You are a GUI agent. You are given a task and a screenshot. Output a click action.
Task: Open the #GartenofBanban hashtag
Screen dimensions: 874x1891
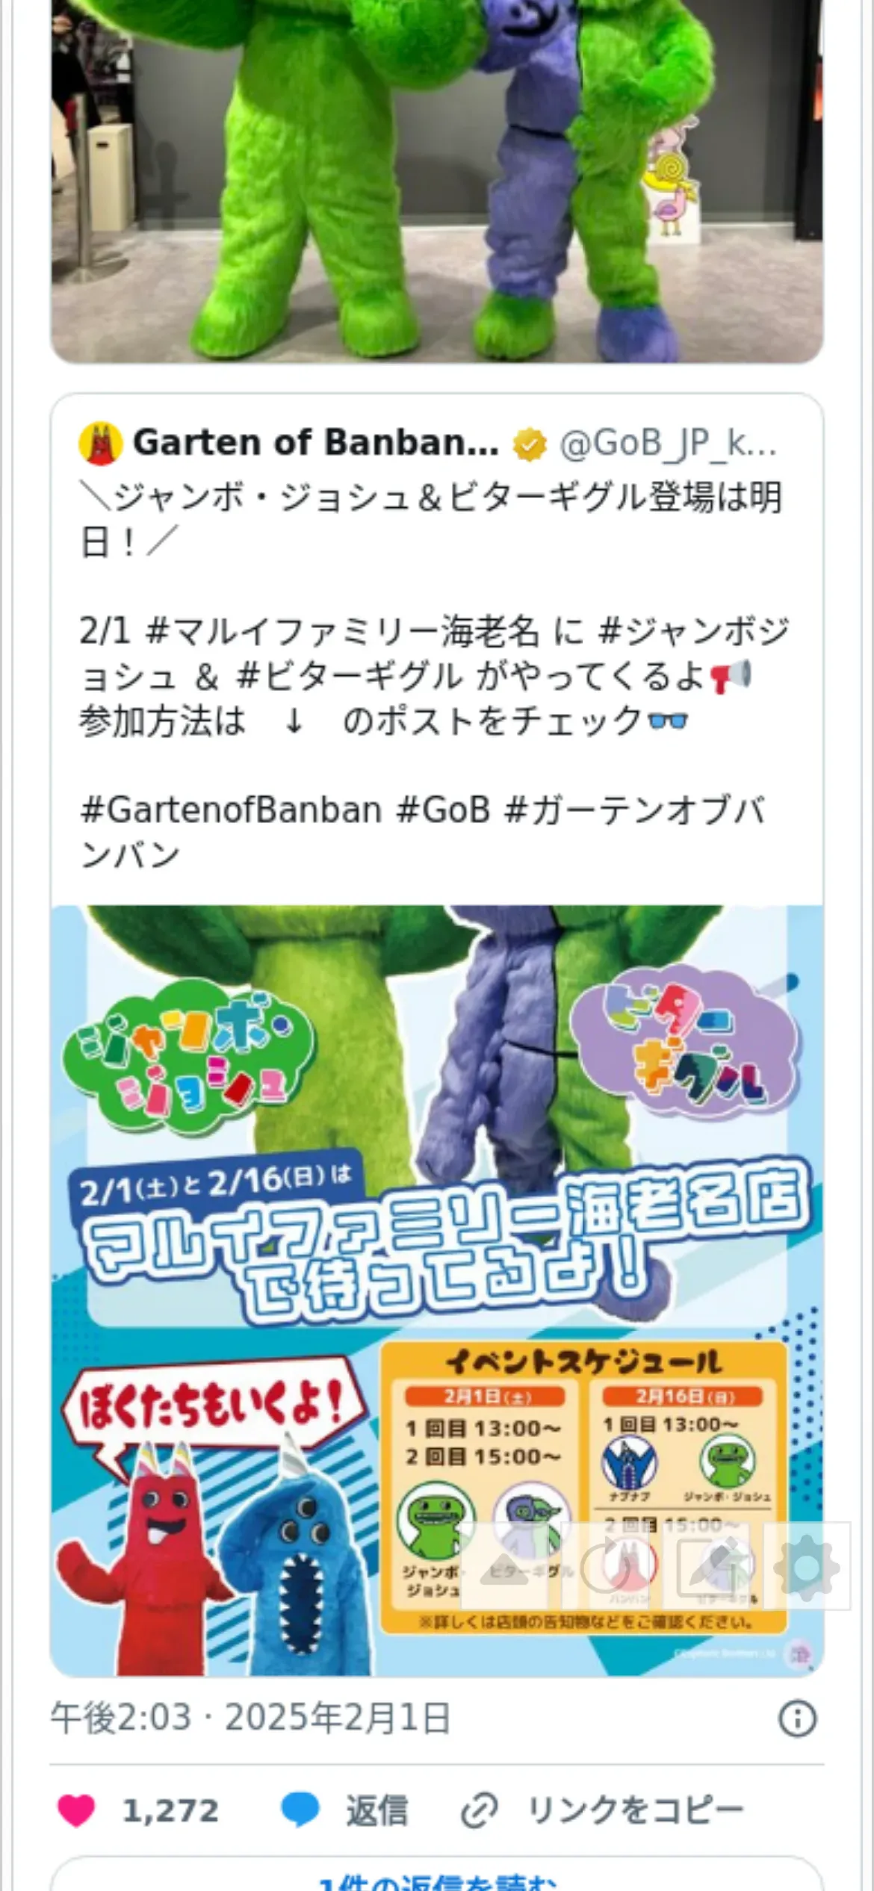232,810
